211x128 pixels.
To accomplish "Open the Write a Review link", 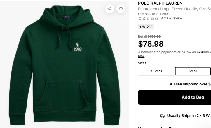I will [171, 18].
